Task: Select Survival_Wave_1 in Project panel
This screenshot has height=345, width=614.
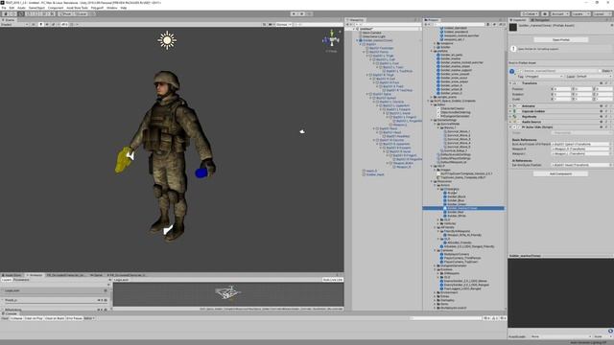Action: click(x=459, y=132)
